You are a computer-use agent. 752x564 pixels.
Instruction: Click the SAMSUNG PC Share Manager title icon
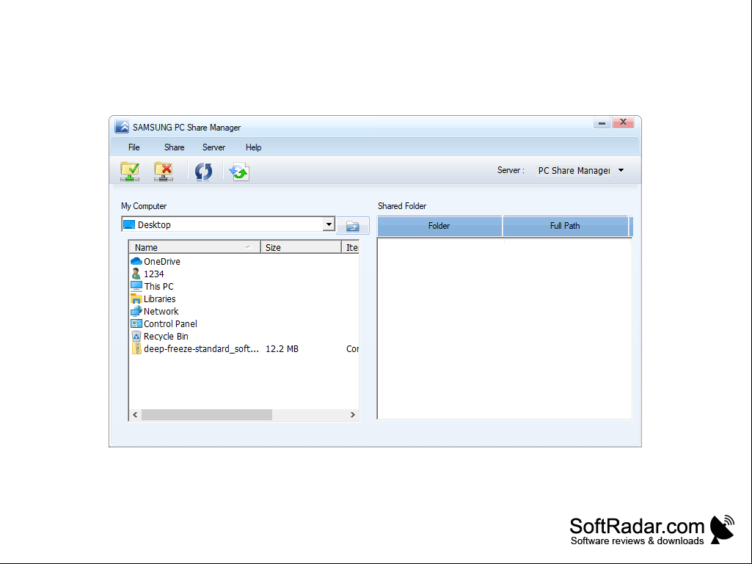(x=122, y=127)
